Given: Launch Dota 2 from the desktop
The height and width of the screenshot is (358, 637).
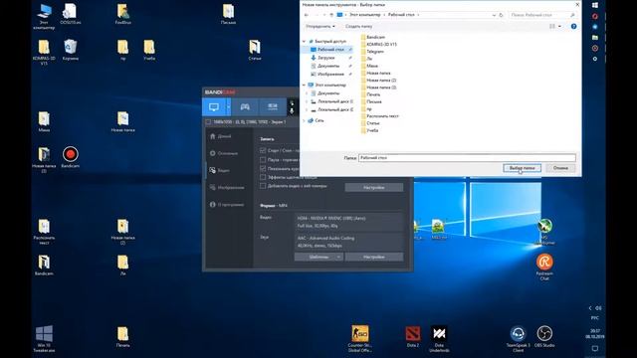Looking at the screenshot, I should (413, 337).
